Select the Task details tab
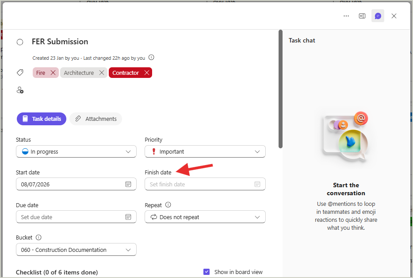413x278 pixels. tap(42, 119)
